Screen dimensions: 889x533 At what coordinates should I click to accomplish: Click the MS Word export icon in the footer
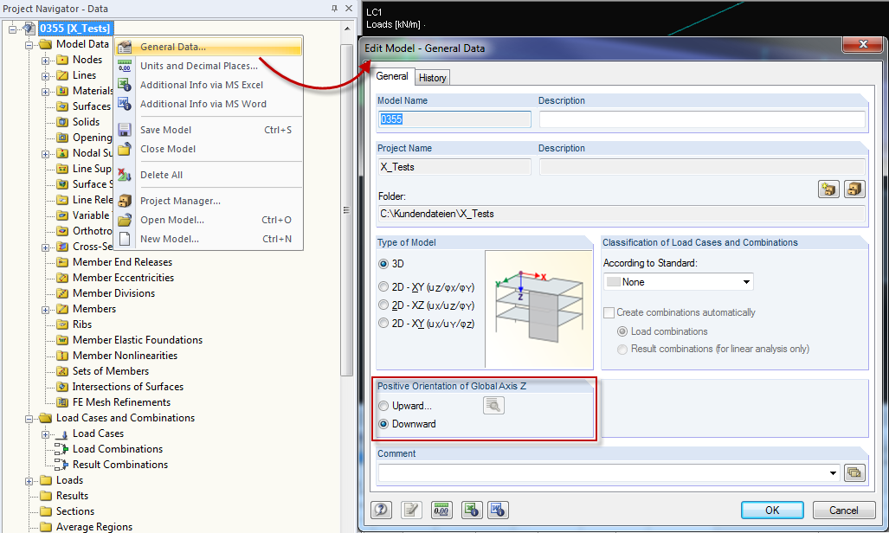pos(499,510)
